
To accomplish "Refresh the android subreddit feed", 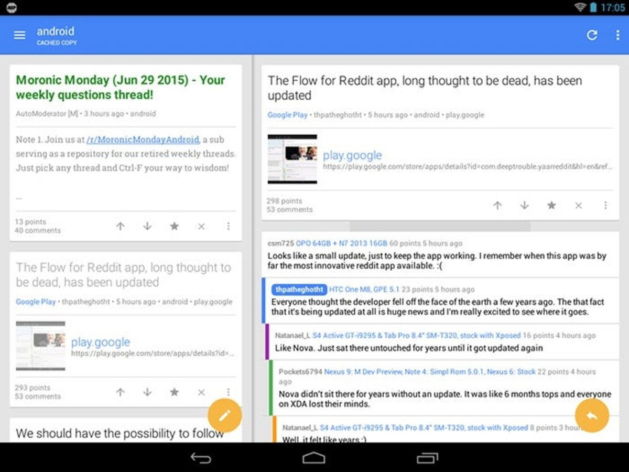I will point(592,35).
